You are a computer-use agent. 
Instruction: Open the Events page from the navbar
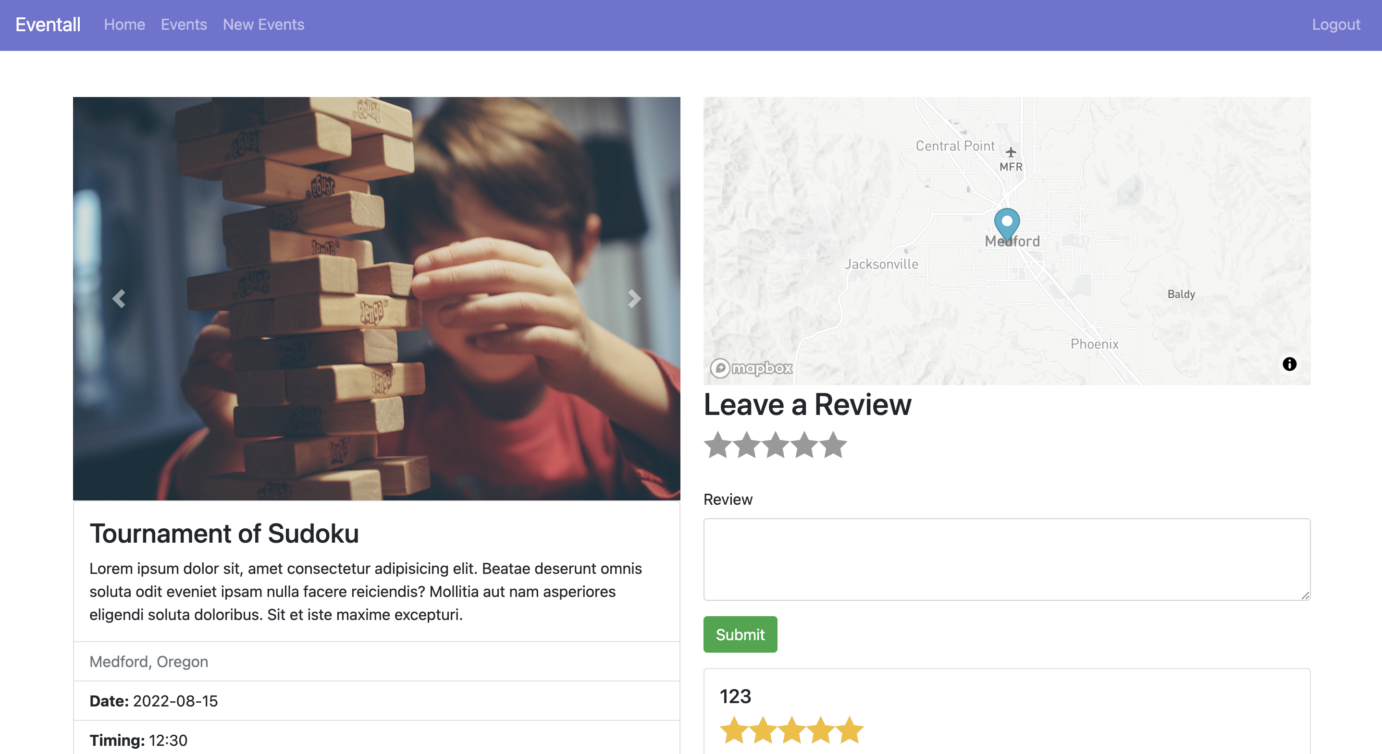[x=184, y=24]
